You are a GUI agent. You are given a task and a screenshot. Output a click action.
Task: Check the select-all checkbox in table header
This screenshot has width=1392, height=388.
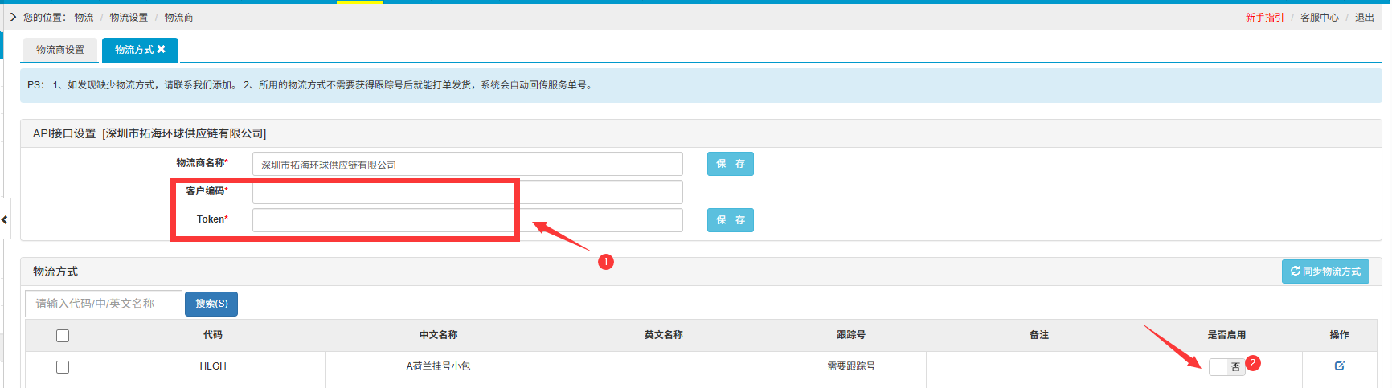pos(63,336)
